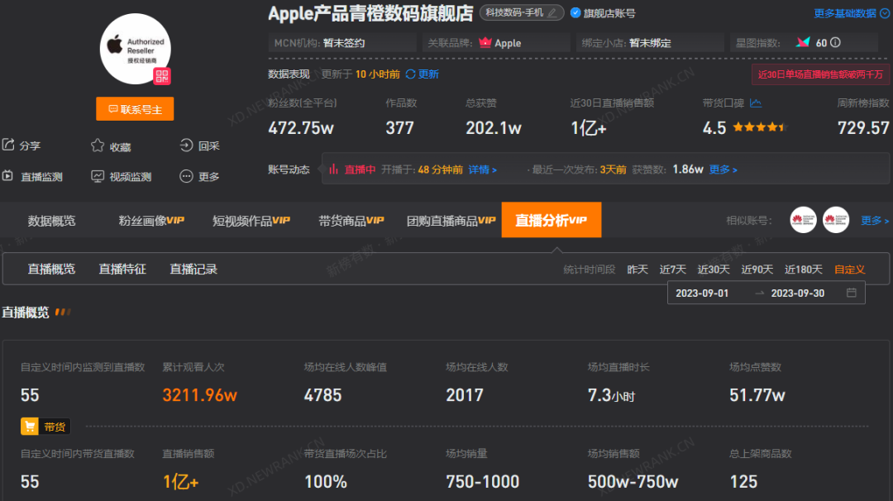Switch to 直播概览 sub-tab

(51, 269)
